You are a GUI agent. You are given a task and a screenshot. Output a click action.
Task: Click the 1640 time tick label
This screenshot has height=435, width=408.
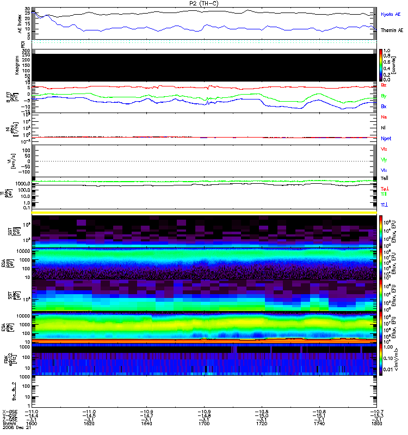tap(146, 424)
